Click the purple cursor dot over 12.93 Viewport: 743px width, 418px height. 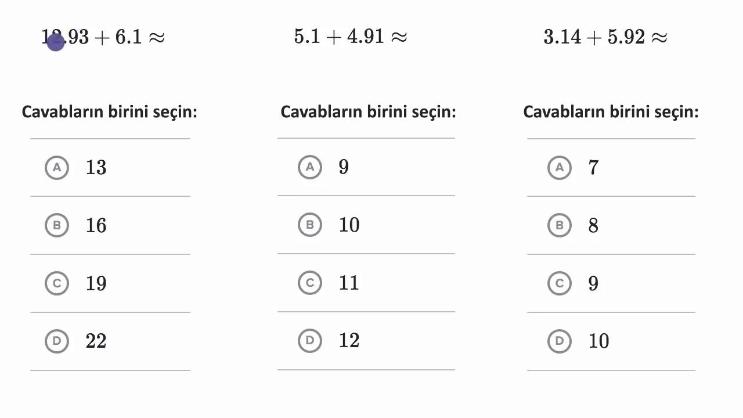coord(56,42)
